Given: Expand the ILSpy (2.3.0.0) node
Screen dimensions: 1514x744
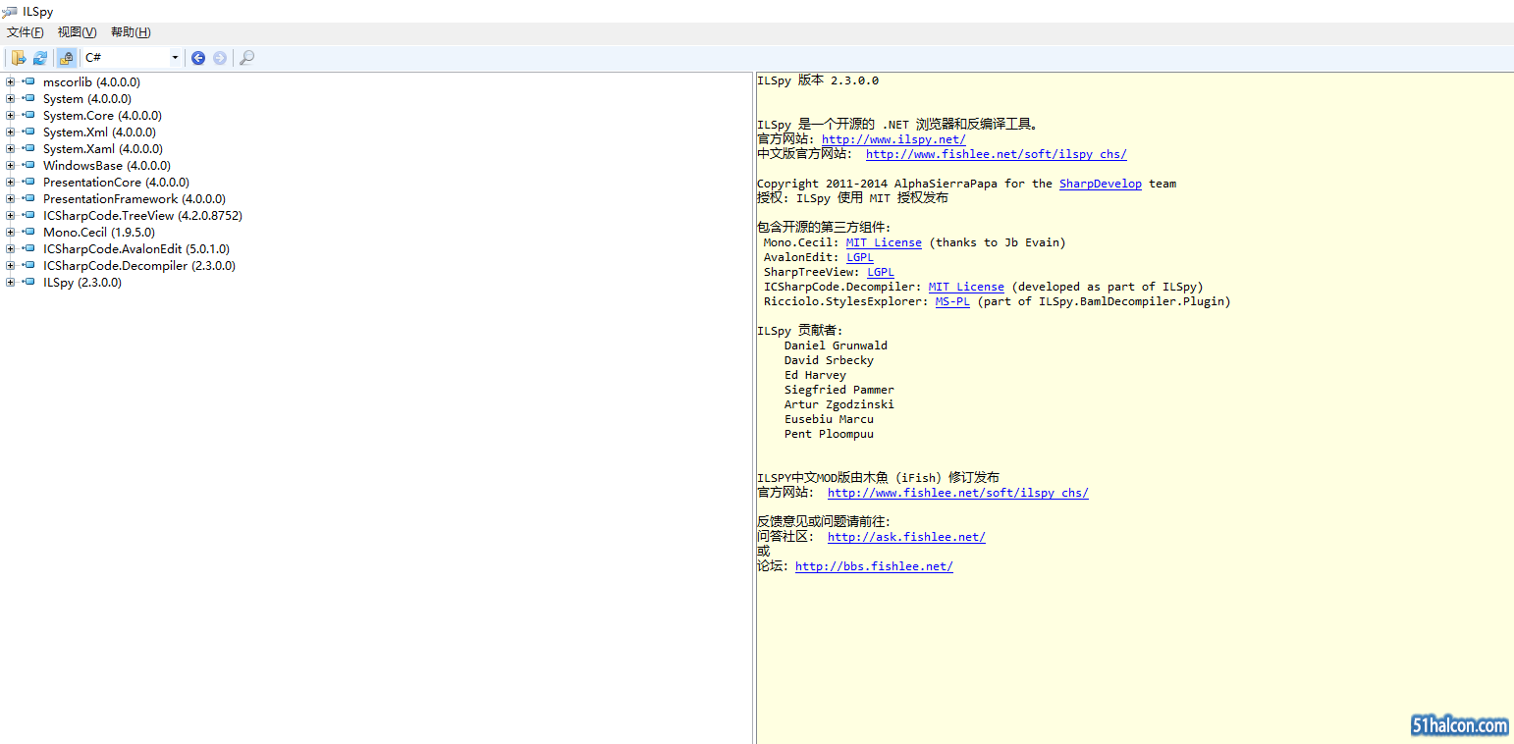Looking at the screenshot, I should (10, 283).
